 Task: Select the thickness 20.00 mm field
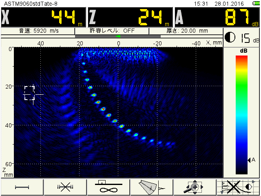(x=186, y=31)
